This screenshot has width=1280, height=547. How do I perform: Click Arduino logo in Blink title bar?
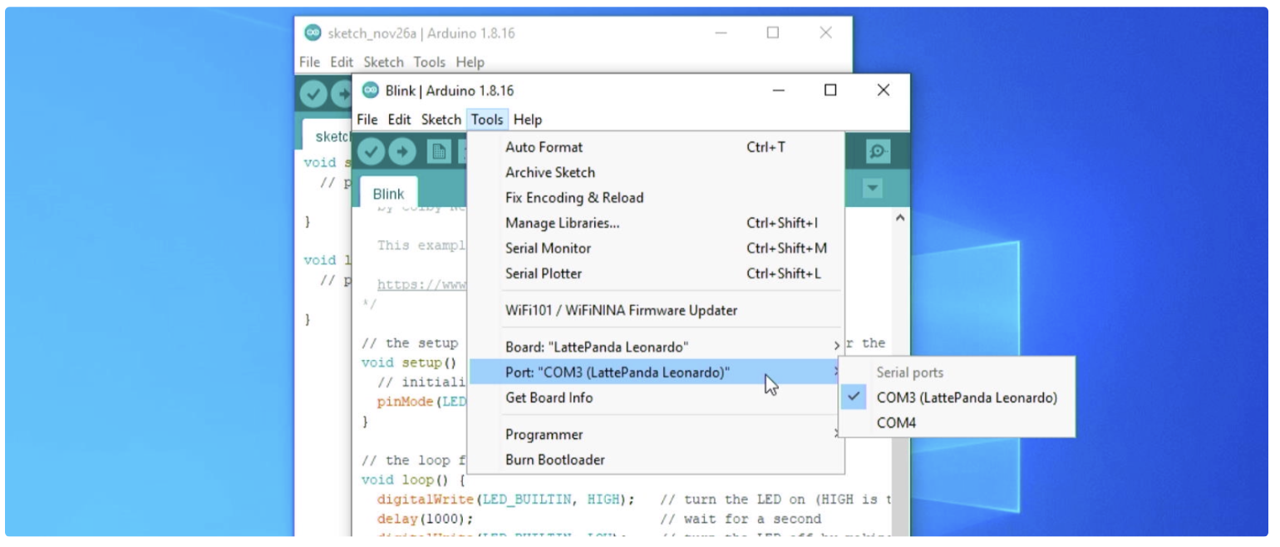tap(370, 91)
